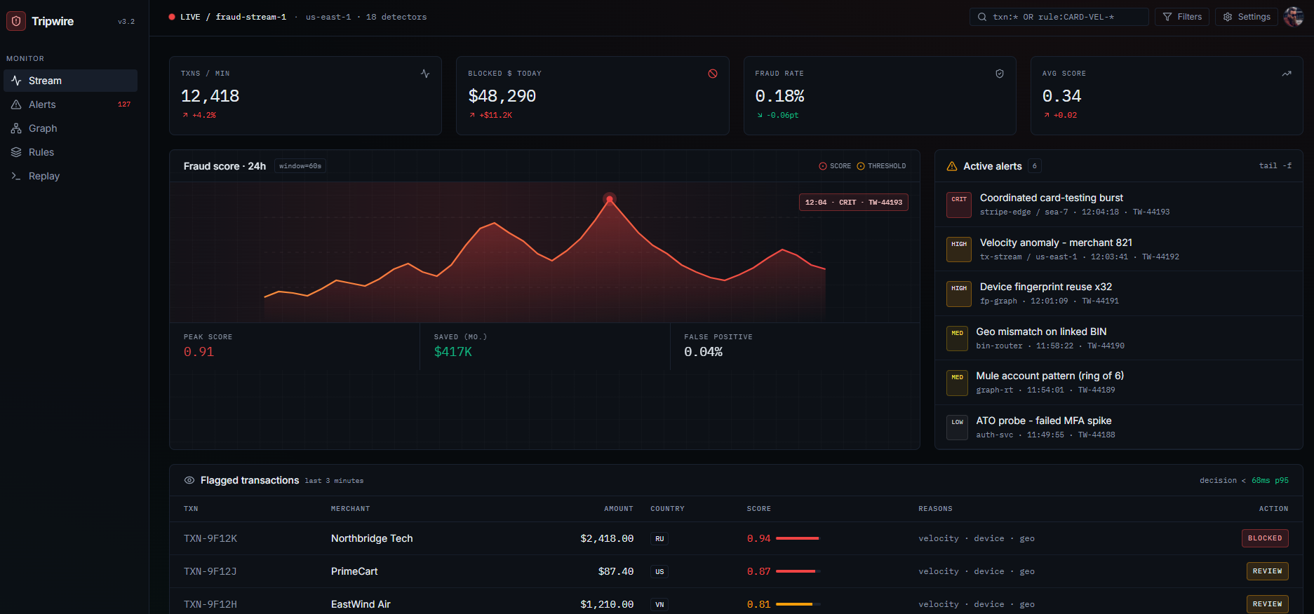Click HIGH badge of Device fingerprint alert
The image size is (1314, 614).
(959, 293)
